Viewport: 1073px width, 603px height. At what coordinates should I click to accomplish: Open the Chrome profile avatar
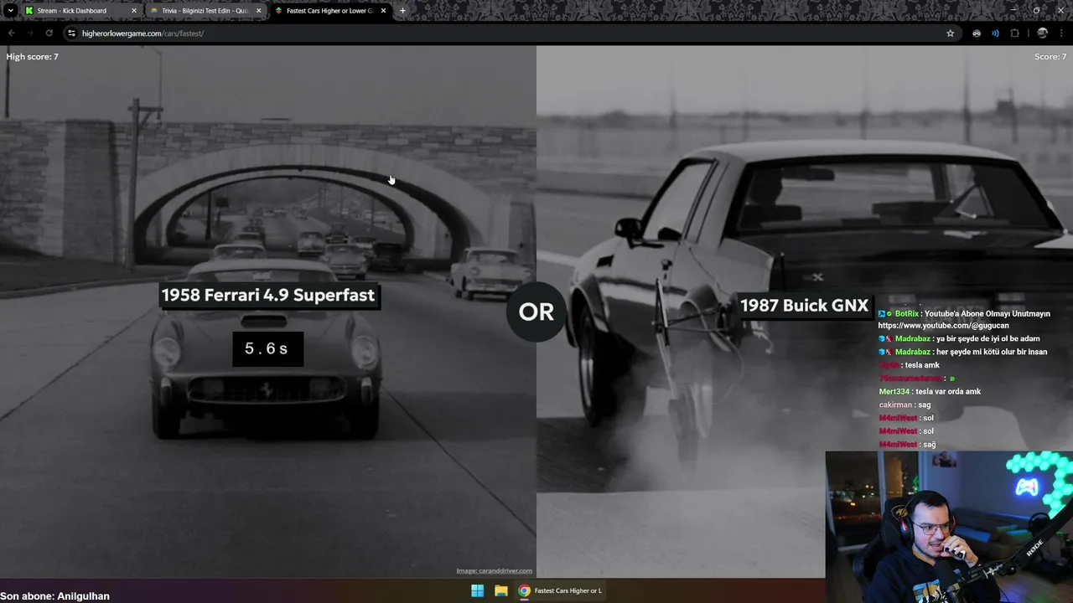click(x=1042, y=33)
